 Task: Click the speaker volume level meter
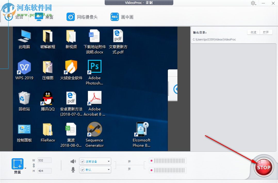pyautogui.click(x=168, y=161)
